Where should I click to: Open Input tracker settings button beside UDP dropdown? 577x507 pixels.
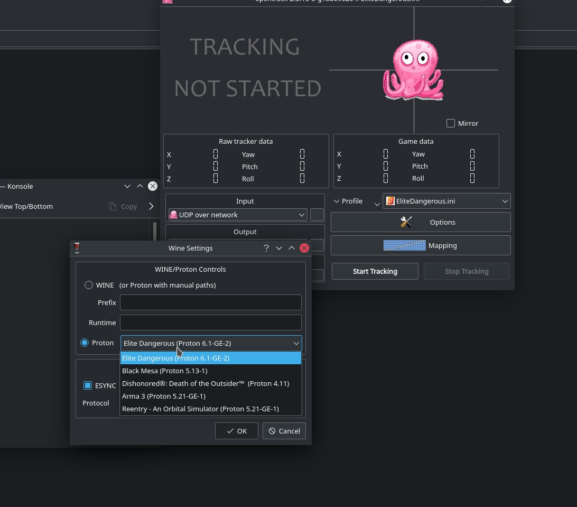[317, 215]
